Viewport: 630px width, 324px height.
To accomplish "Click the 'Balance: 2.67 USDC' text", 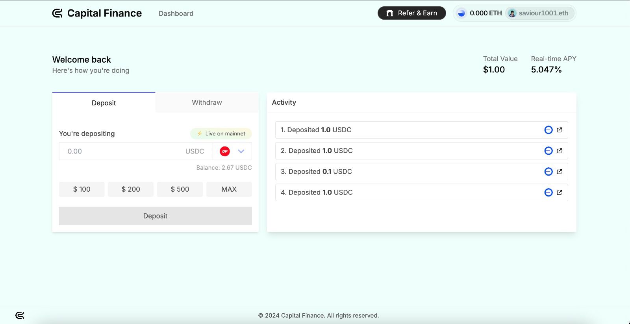I will (x=224, y=168).
